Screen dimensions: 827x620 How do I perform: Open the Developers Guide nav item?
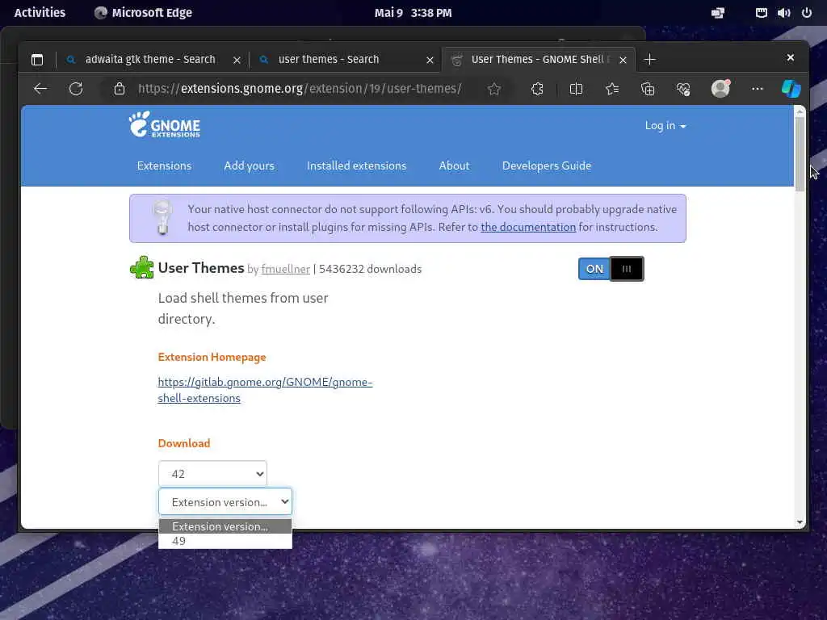pos(547,165)
